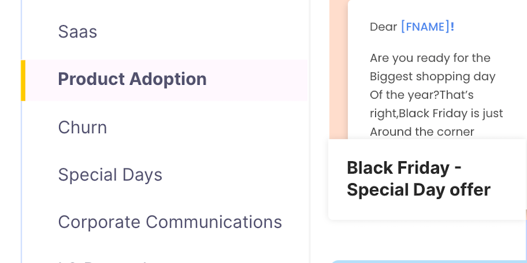
Task: Open the Black Friday - Special Day offer title
Action: 418,179
